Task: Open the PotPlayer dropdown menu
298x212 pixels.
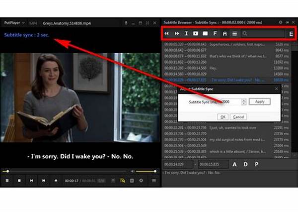Action: [x=14, y=23]
